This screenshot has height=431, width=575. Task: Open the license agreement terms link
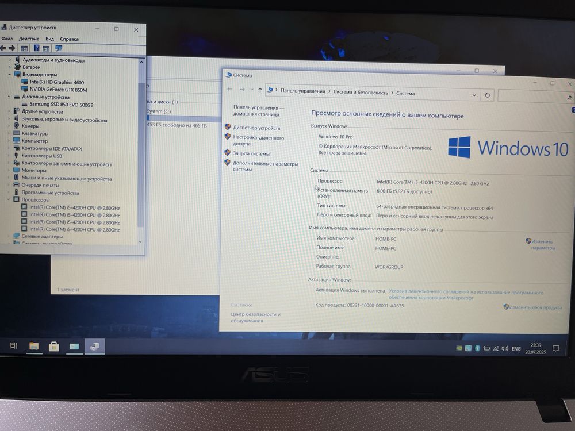point(466,295)
